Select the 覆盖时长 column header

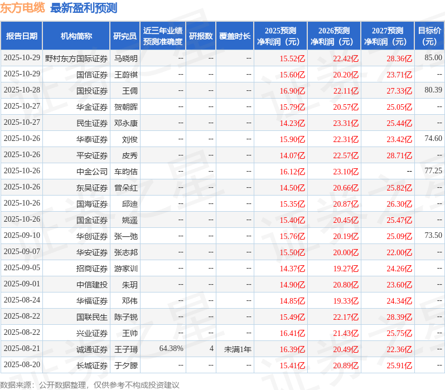click(235, 36)
